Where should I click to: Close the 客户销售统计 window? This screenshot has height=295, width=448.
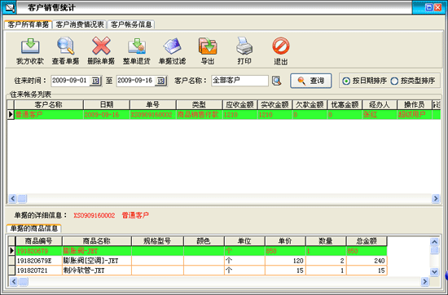(437, 7)
